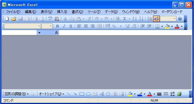The width and height of the screenshot is (194, 104).
Task: Open a file with the folder icon
Action: [x=14, y=19]
